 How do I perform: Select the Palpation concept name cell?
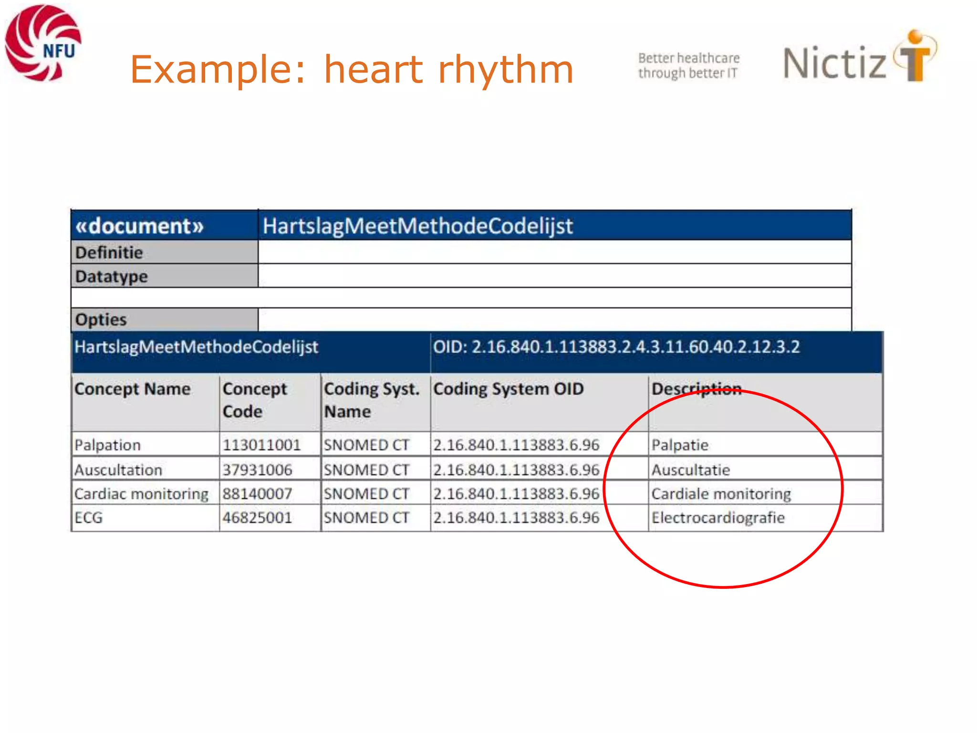(146, 444)
